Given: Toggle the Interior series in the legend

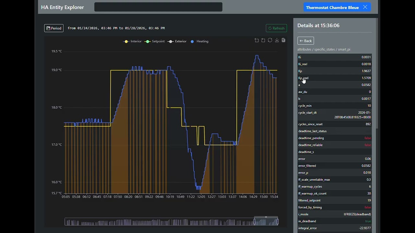Looking at the screenshot, I should [133, 41].
